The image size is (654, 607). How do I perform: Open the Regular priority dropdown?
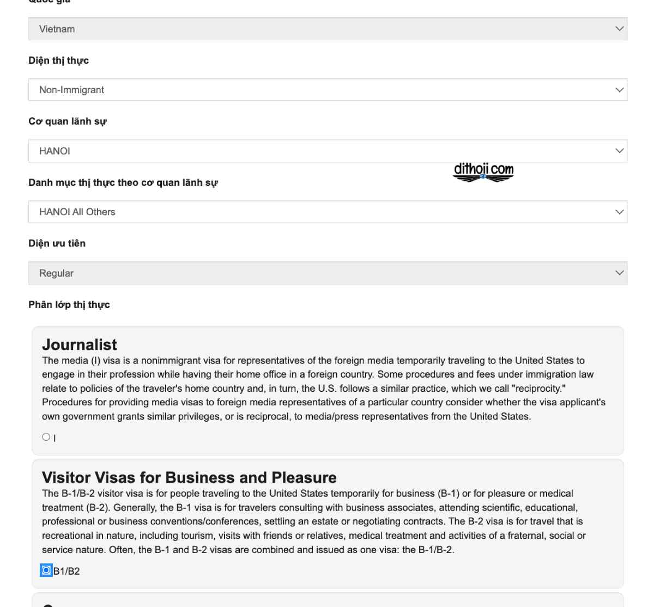[328, 273]
